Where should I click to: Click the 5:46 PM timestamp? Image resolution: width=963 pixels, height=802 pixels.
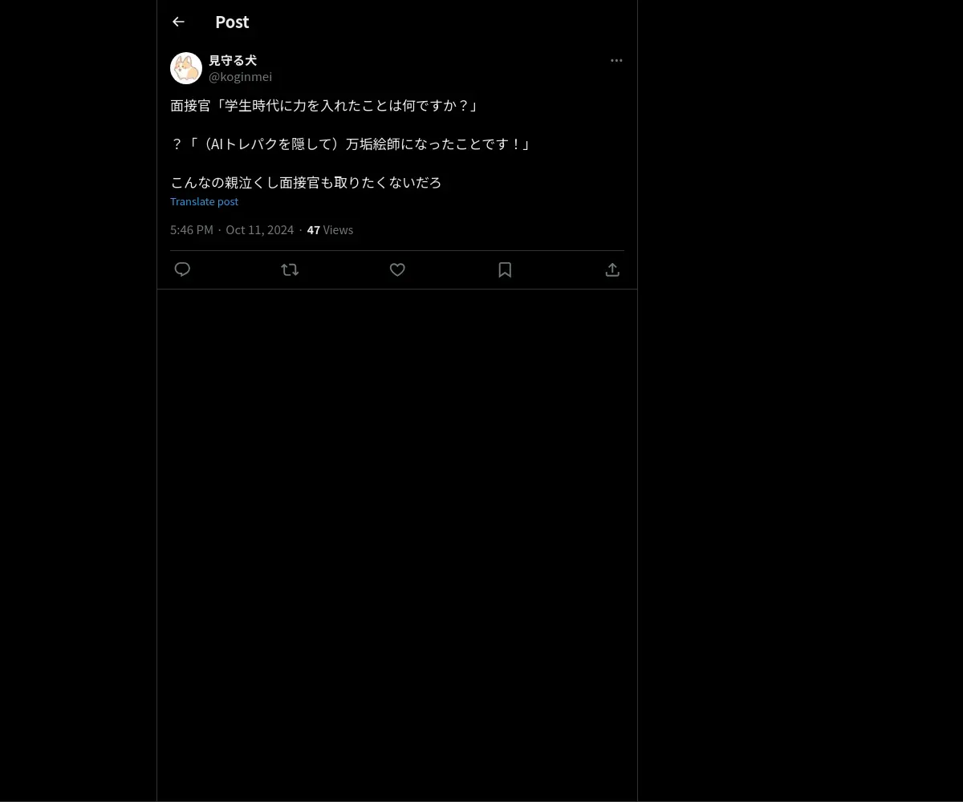tap(192, 229)
